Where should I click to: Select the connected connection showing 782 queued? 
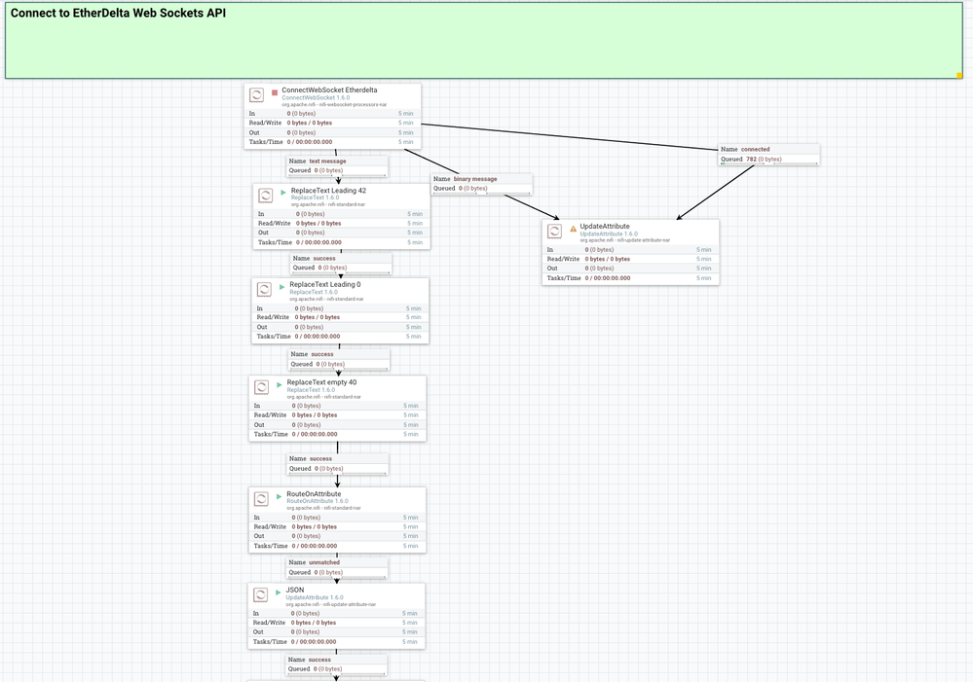pyautogui.click(x=768, y=154)
